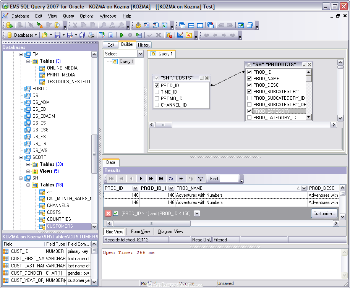Viewport: 350px width, 288px height.
Task: Click the refresh icon in Results navigator
Action: [171, 179]
